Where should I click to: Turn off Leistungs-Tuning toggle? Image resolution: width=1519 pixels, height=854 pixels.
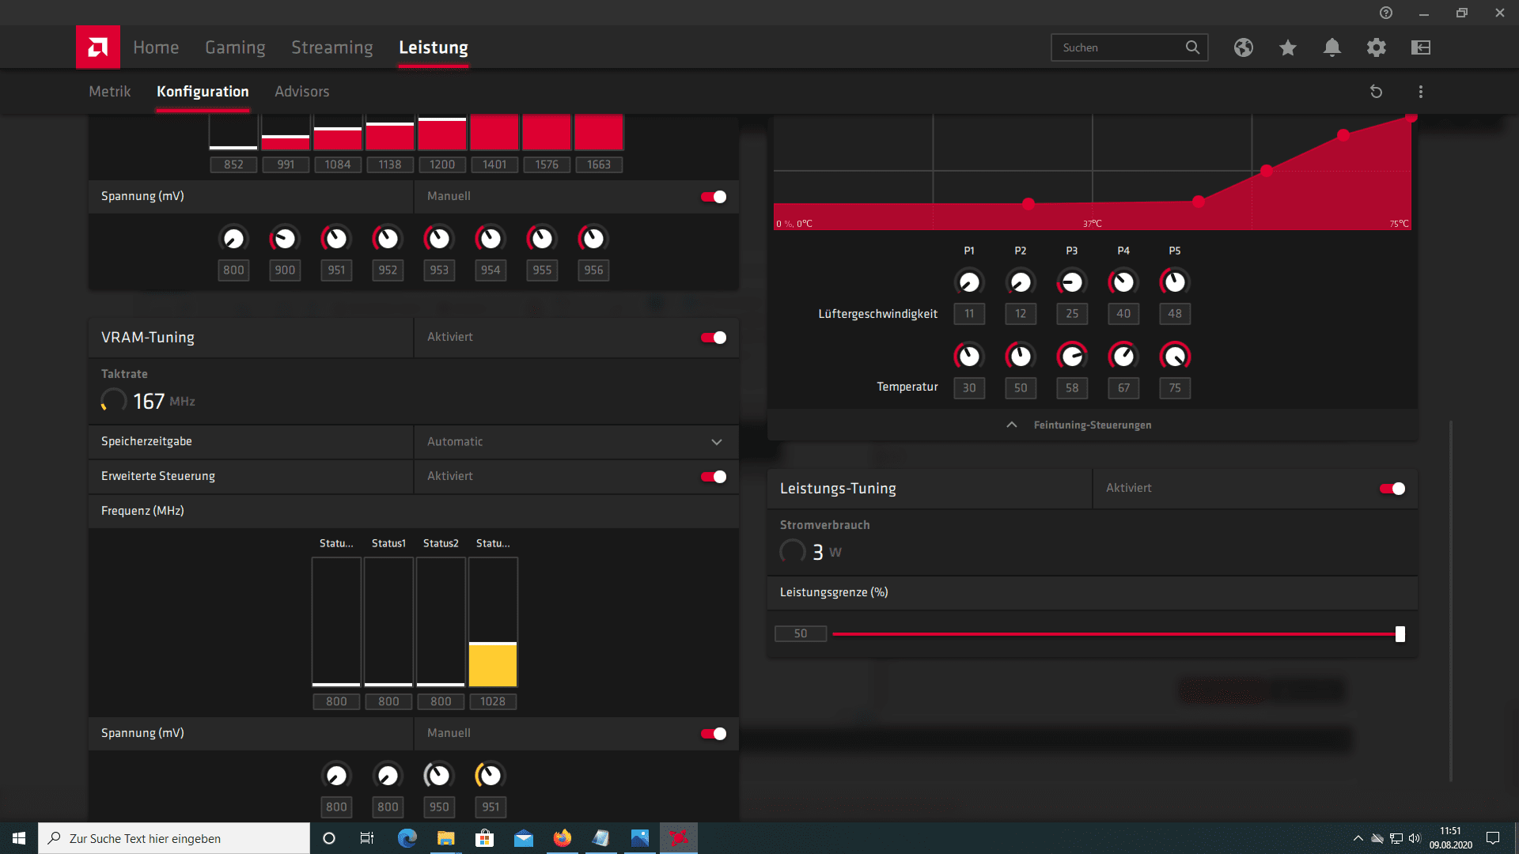(1392, 489)
